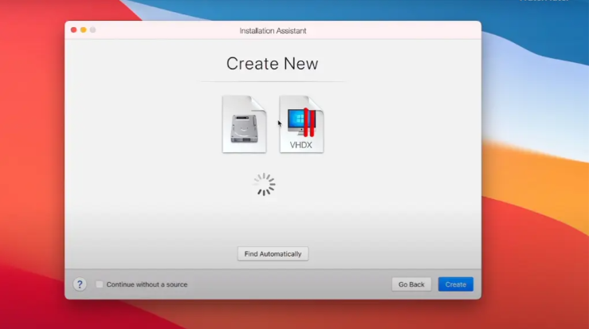Image resolution: width=589 pixels, height=329 pixels.
Task: Click Go Back to return to previous step
Action: point(411,284)
